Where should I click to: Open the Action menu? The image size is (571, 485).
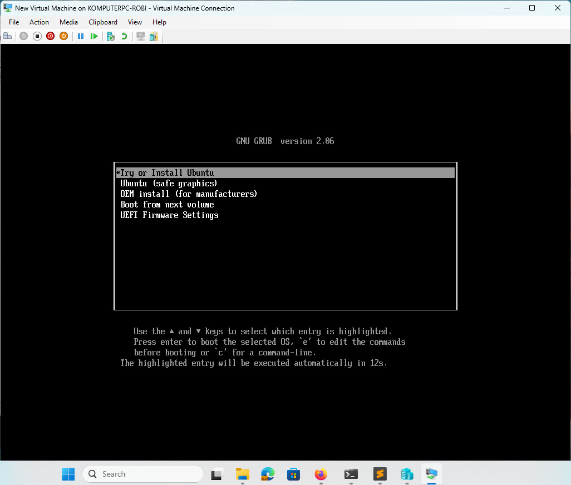point(39,22)
